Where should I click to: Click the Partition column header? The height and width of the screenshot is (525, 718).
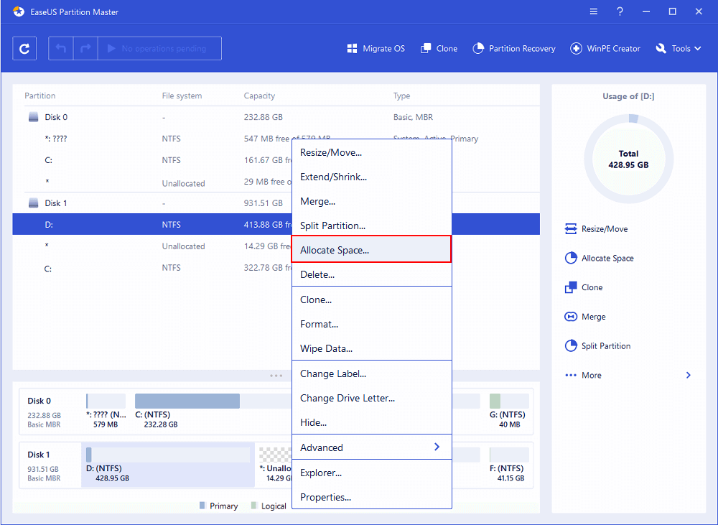click(39, 96)
